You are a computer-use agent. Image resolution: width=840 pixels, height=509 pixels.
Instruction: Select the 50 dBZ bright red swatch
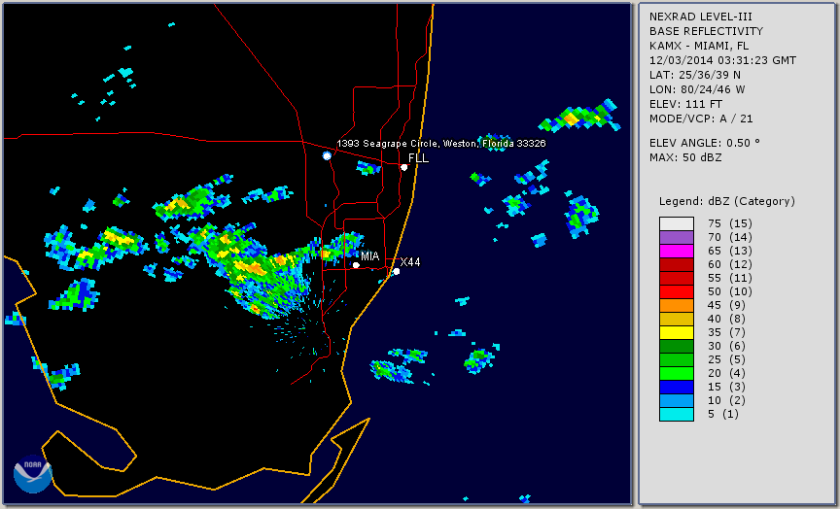point(677,291)
